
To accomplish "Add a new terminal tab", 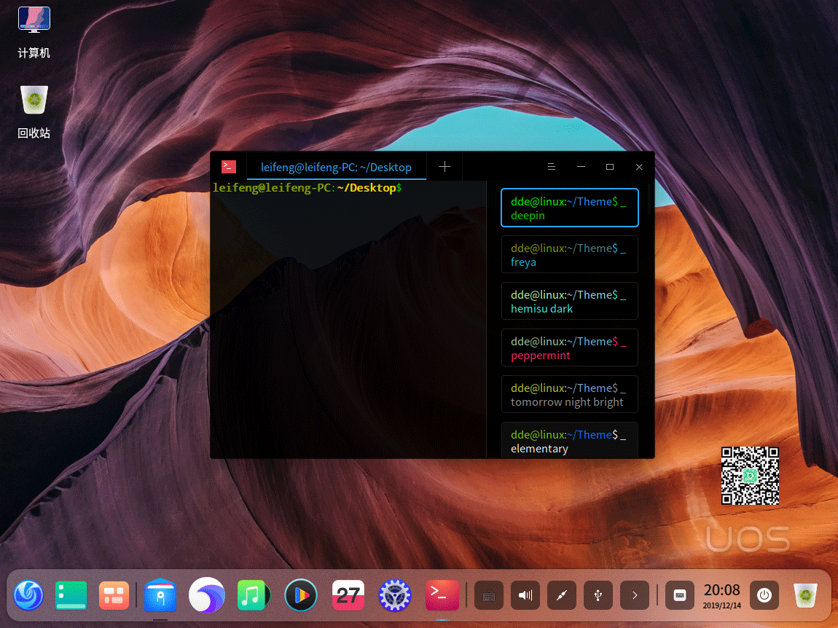I will [x=445, y=167].
